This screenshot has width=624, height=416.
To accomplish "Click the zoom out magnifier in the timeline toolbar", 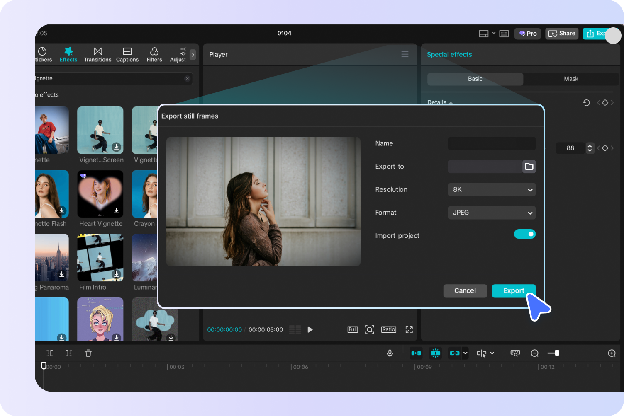I will 534,353.
